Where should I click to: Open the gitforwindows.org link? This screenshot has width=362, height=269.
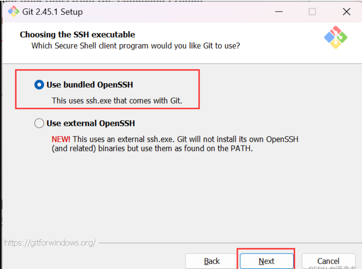coord(50,243)
